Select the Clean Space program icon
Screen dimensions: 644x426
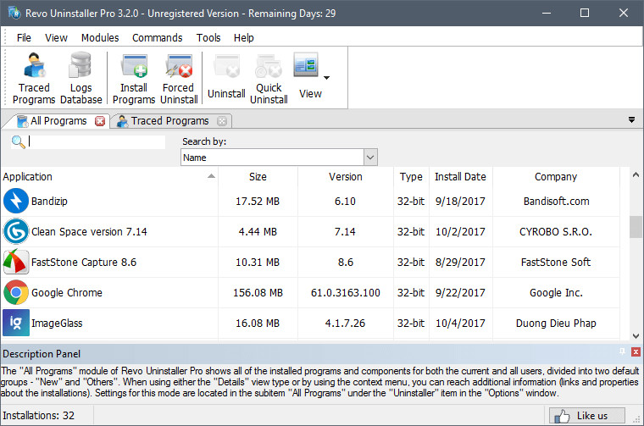pyautogui.click(x=16, y=231)
